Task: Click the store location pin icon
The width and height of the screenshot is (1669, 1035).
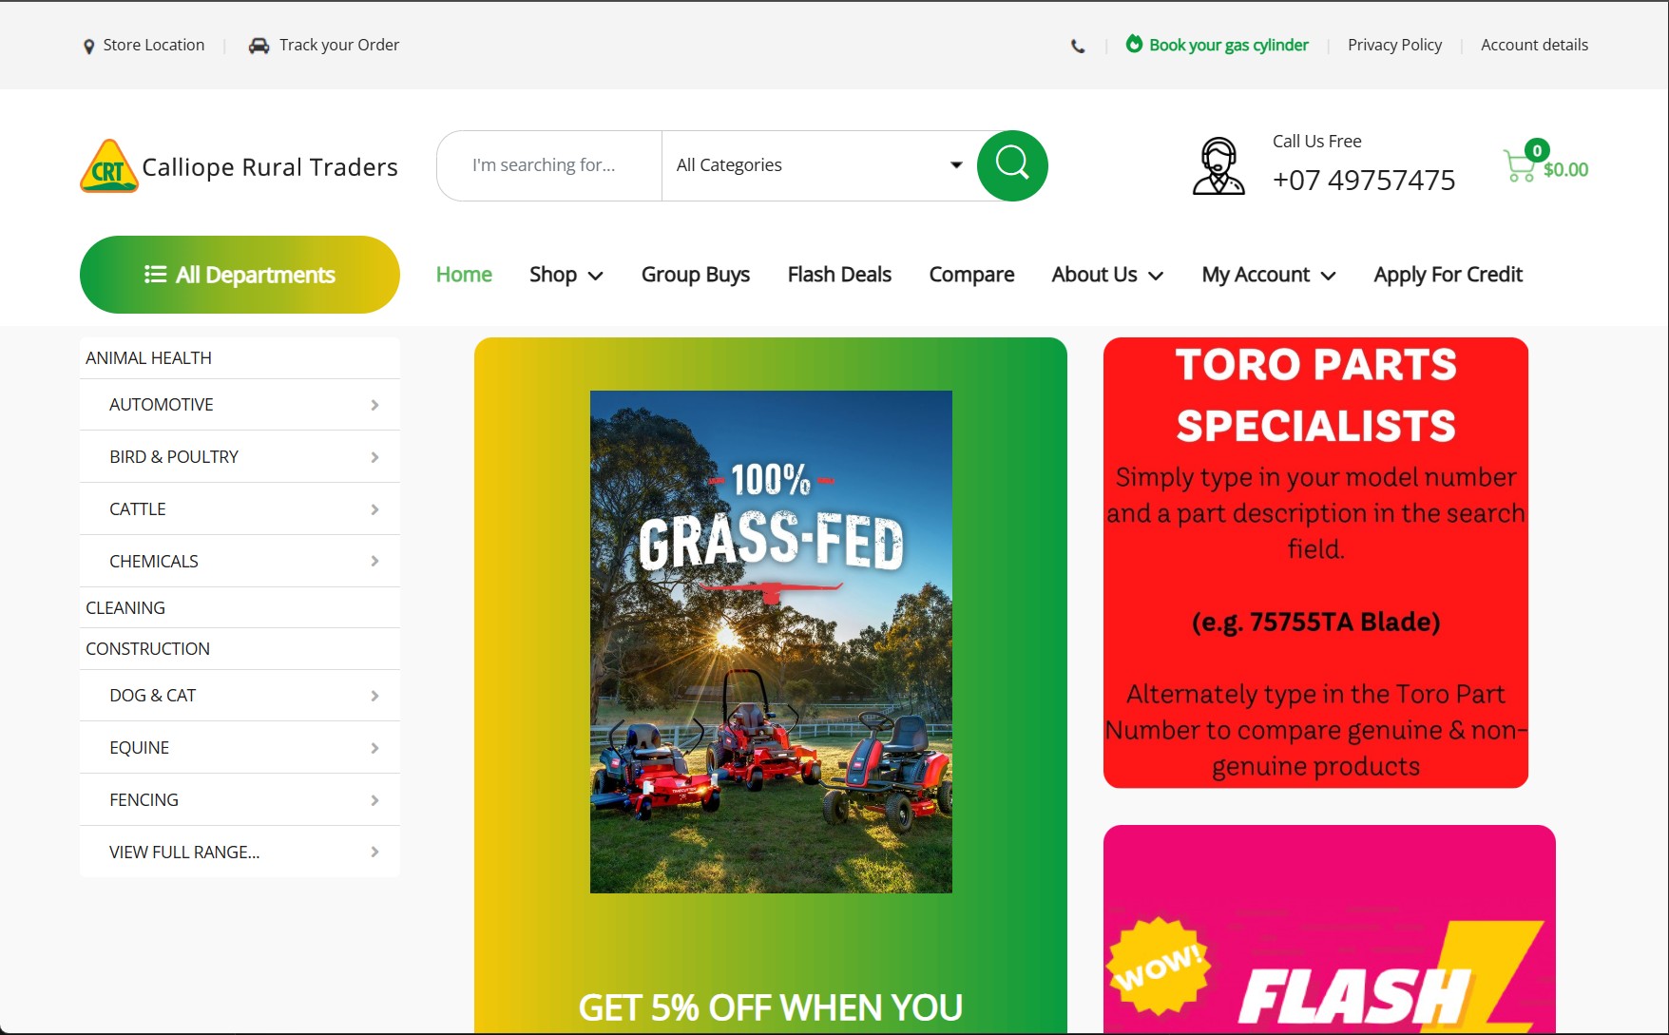Action: click(89, 46)
